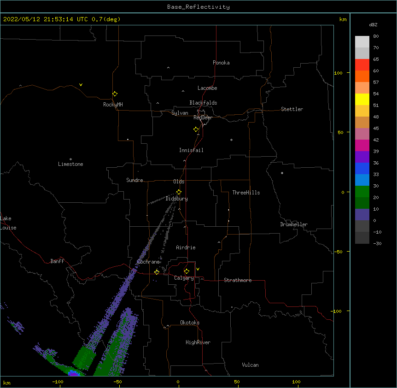Select the slate-blue 10 dBZ color swatch
Image resolution: width=397 pixels, height=388 pixels.
362,215
